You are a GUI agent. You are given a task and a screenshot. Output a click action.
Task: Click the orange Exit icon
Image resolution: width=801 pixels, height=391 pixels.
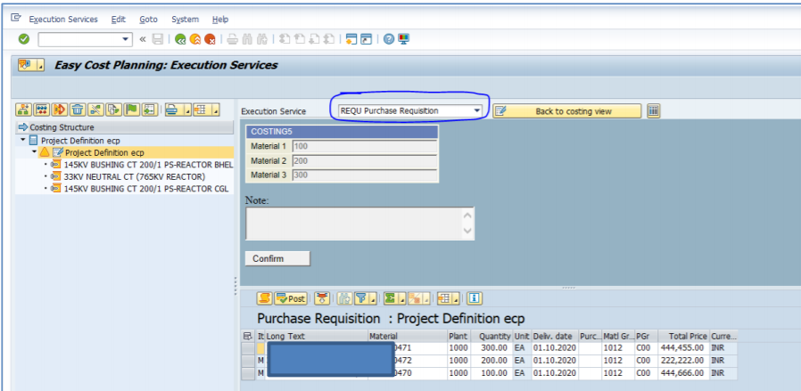[x=195, y=38]
